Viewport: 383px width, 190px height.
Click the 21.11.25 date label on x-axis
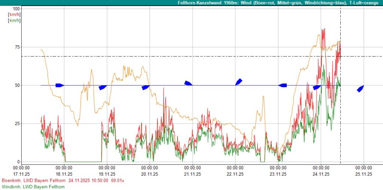pos(193,174)
